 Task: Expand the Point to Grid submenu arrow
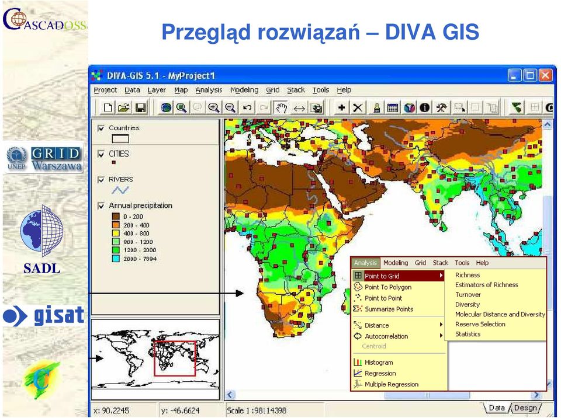(441, 276)
